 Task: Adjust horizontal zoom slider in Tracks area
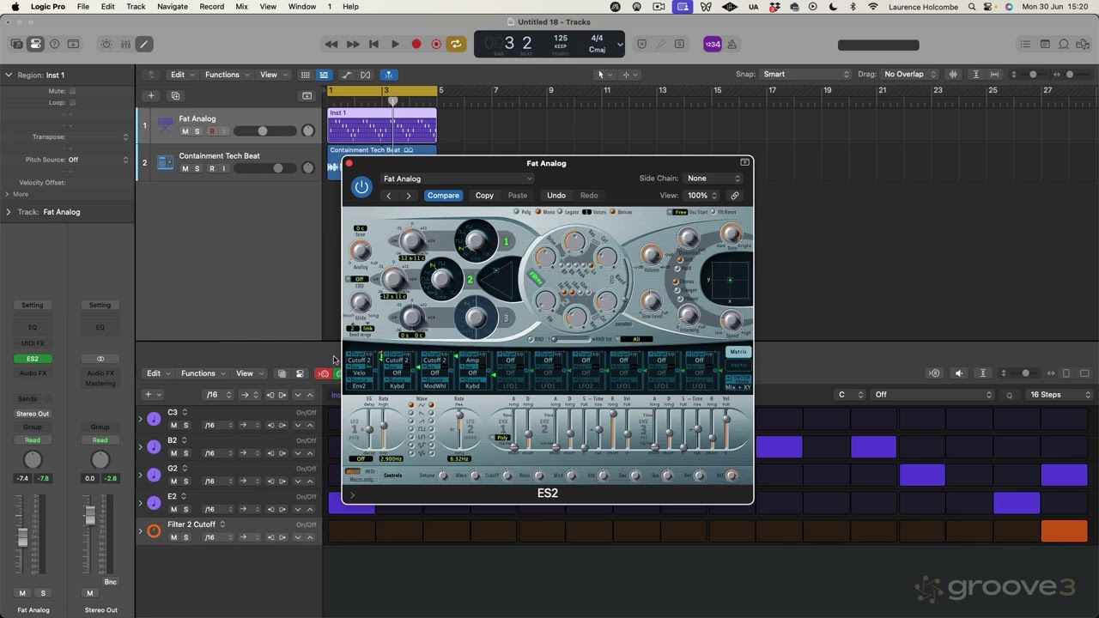click(1070, 75)
